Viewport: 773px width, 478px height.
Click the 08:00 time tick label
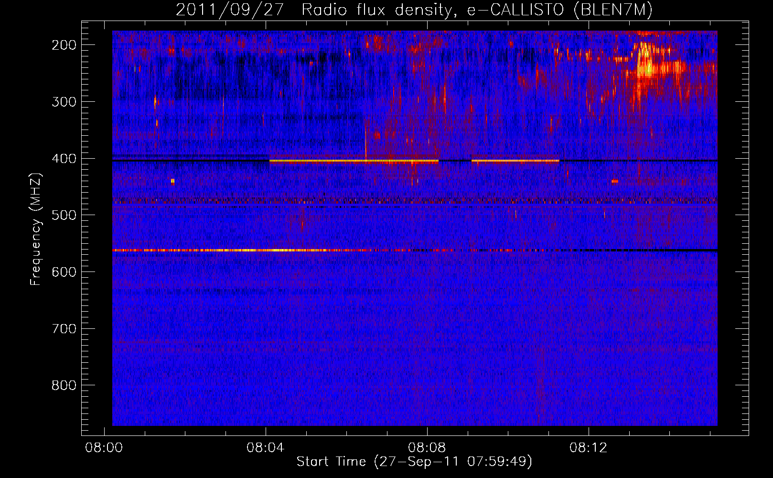pos(104,448)
